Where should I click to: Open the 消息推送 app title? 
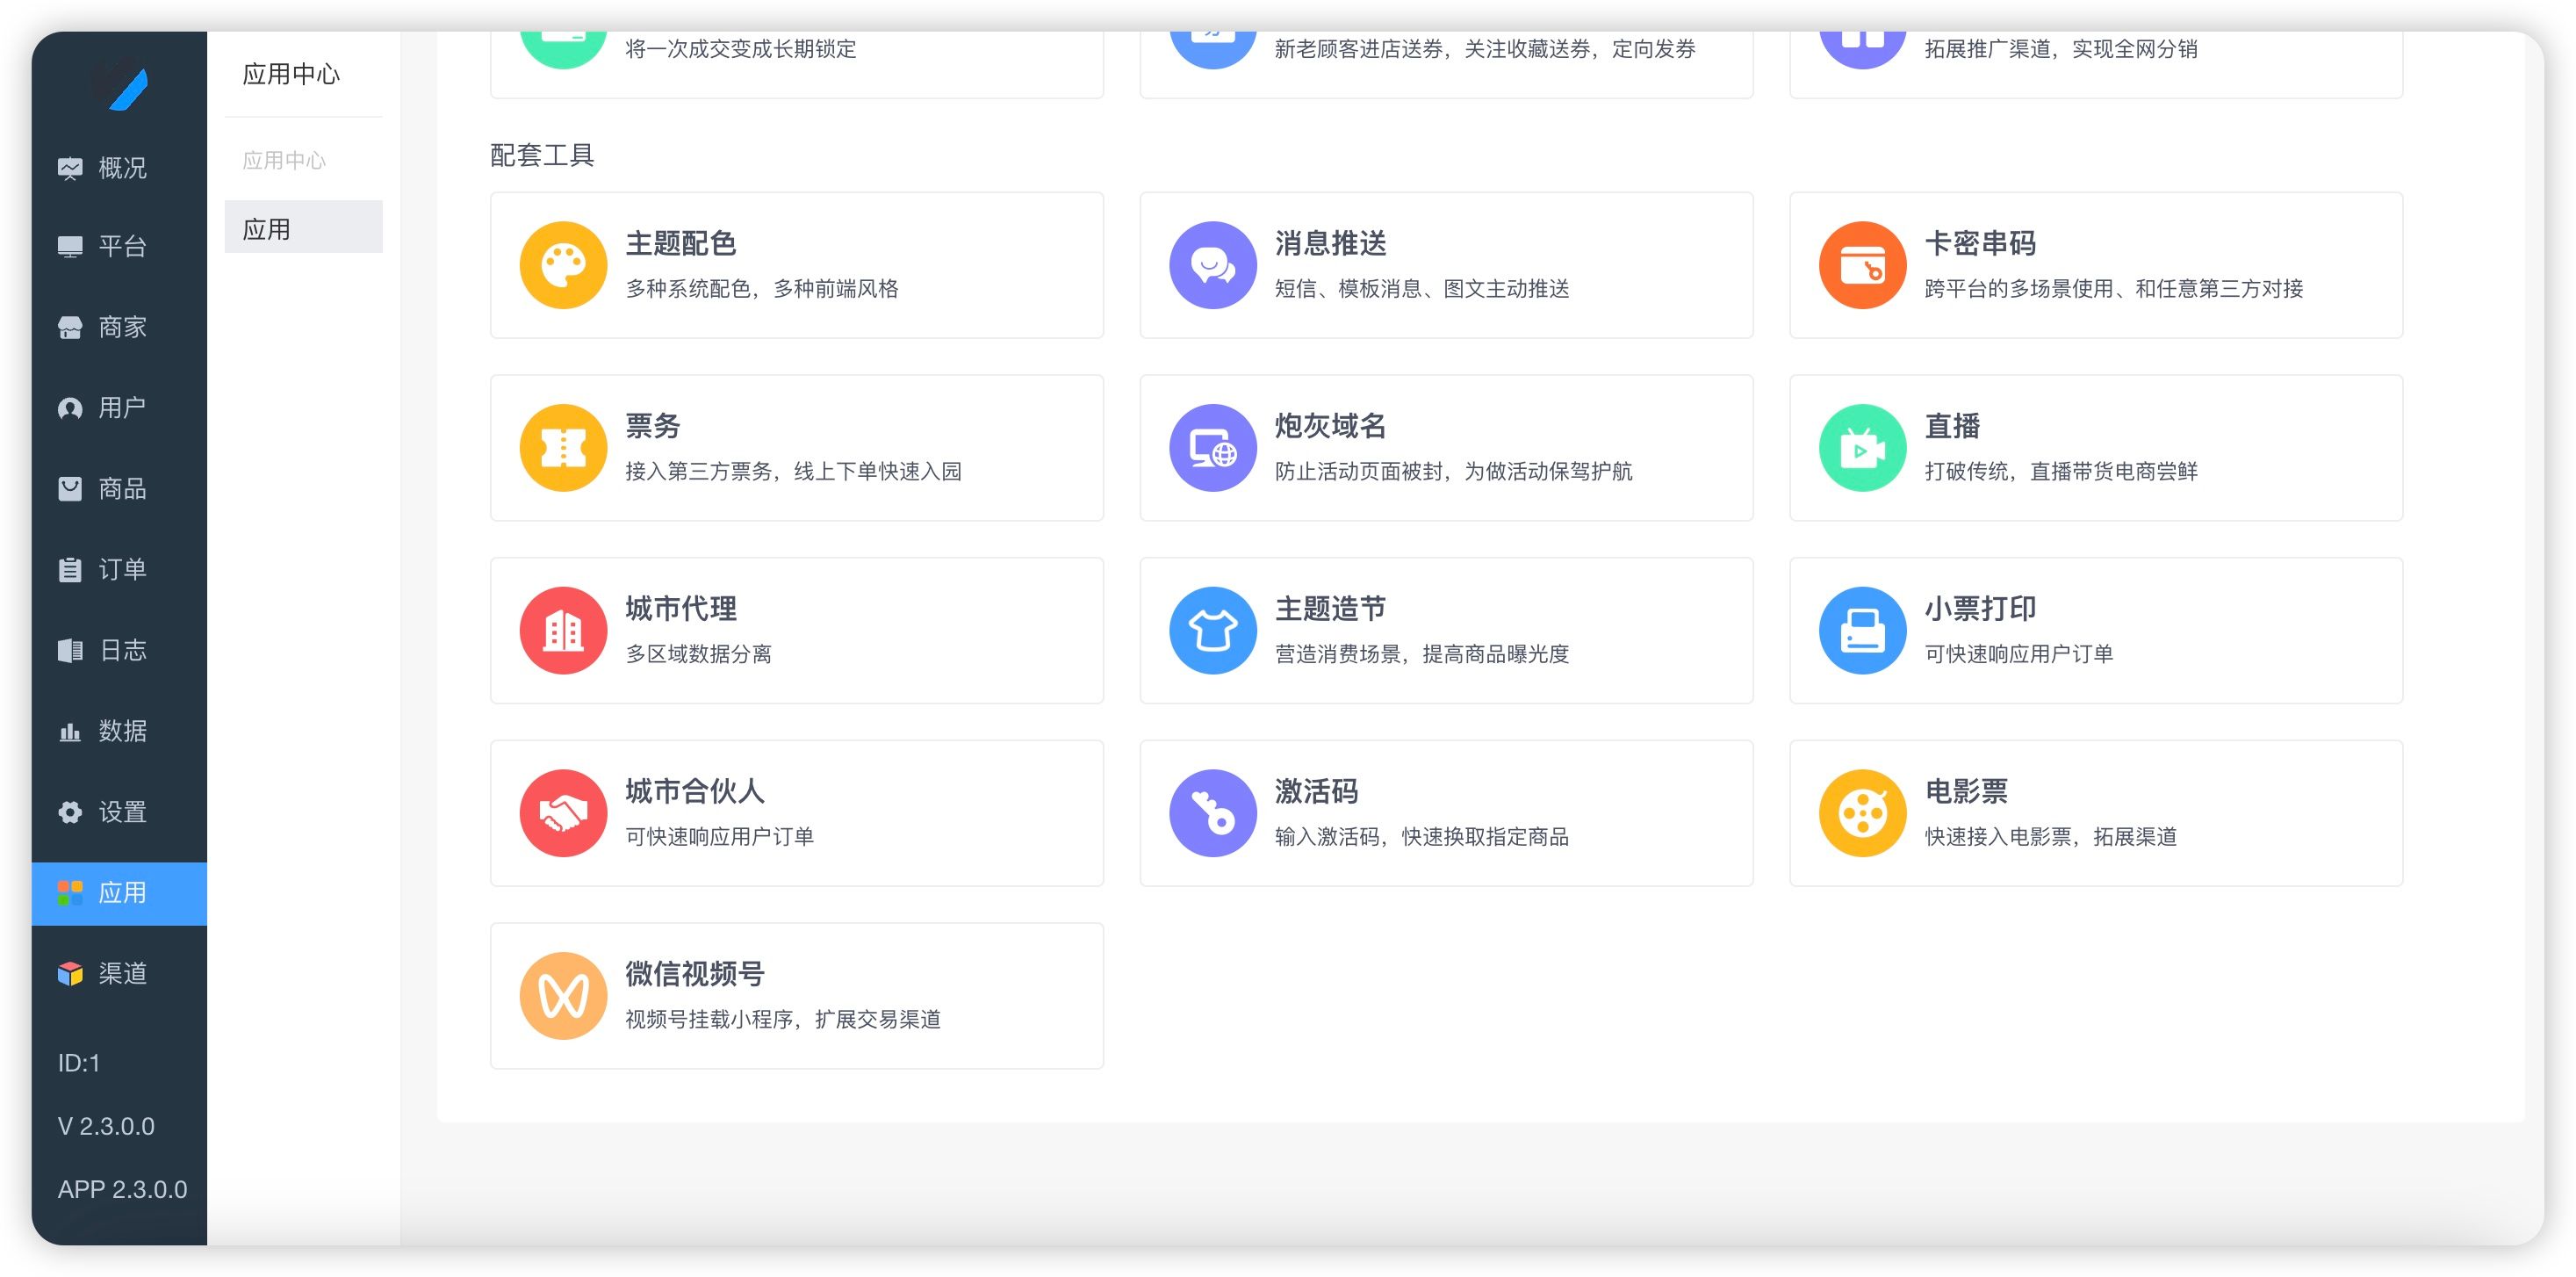tap(1330, 243)
